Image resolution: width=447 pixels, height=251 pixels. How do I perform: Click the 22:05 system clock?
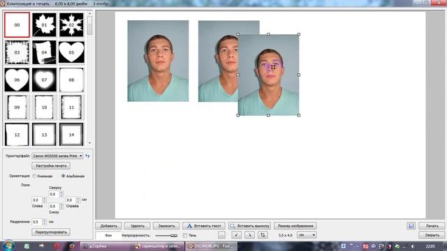click(430, 246)
